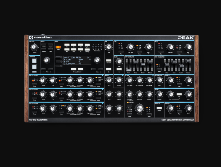Click the Page/Select right arrow button

tap(81, 69)
